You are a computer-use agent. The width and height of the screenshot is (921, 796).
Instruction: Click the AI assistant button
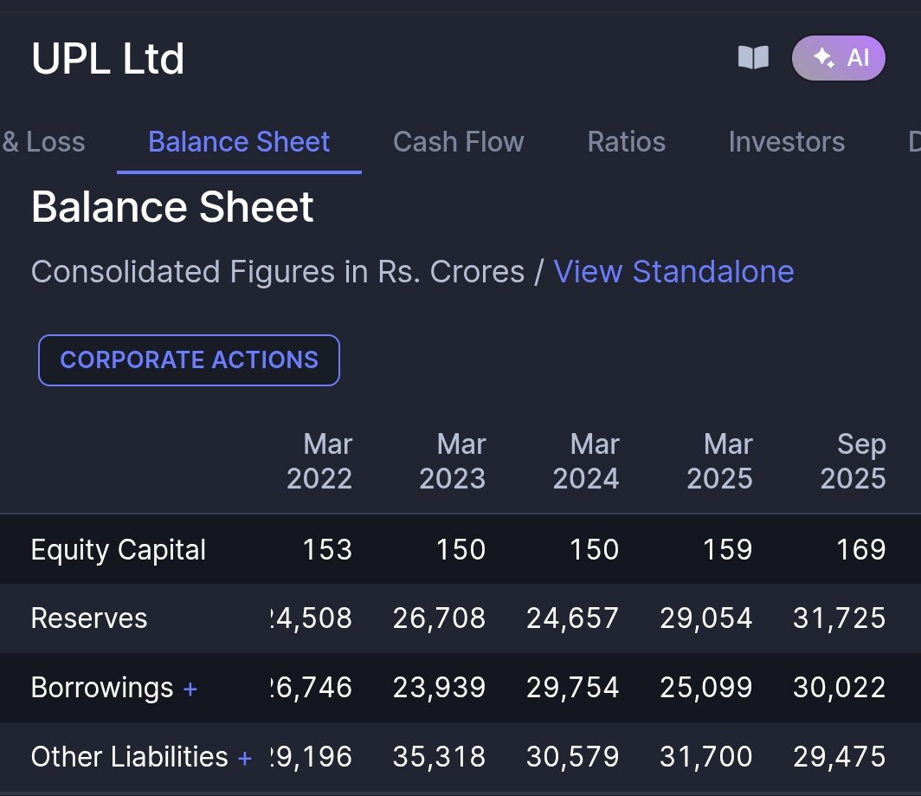(838, 58)
